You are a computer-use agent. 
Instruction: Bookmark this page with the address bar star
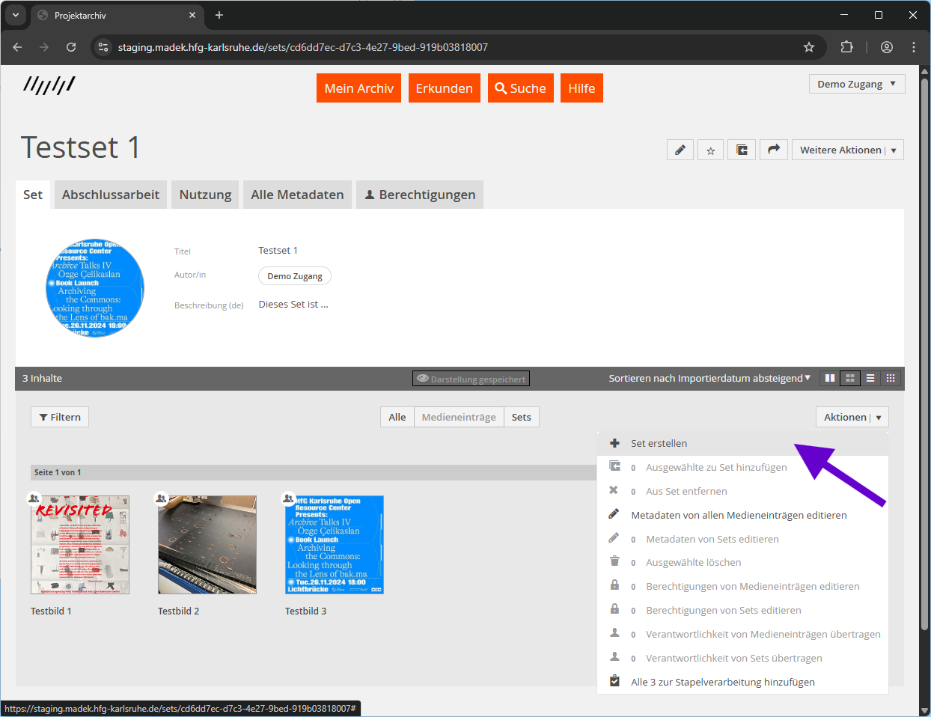808,47
